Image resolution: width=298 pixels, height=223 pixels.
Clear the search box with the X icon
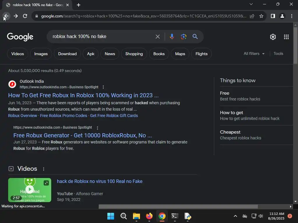click(157, 36)
